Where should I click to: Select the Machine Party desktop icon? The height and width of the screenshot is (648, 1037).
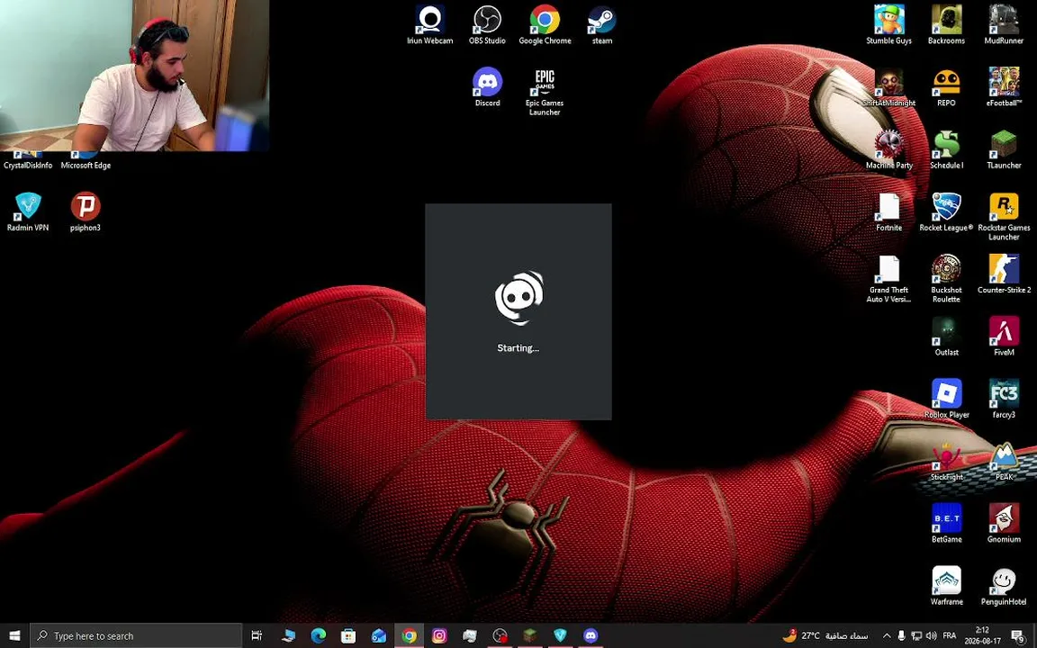point(888,149)
